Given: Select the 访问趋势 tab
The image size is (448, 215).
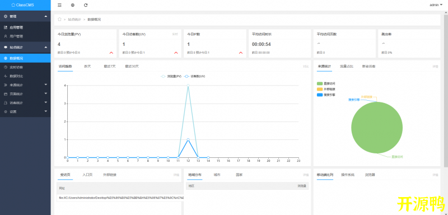Looking at the screenshot, I should [x=65, y=66].
